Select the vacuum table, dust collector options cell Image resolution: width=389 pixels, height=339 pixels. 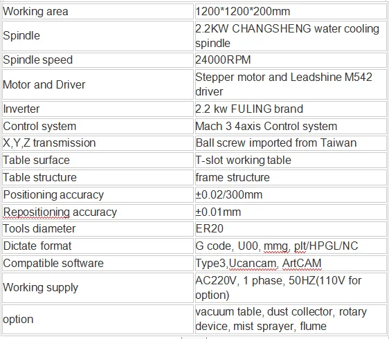coord(291,319)
